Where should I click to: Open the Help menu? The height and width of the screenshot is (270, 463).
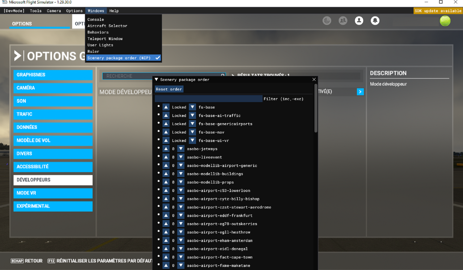click(x=114, y=11)
